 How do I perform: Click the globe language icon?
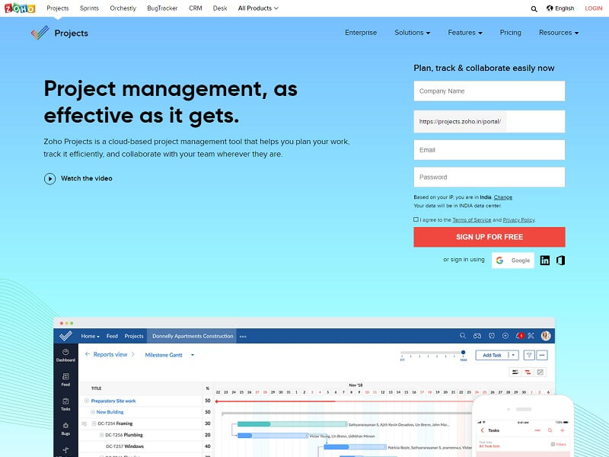[x=550, y=8]
